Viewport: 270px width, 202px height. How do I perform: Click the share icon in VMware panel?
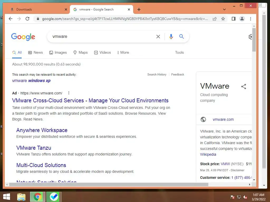(x=244, y=86)
